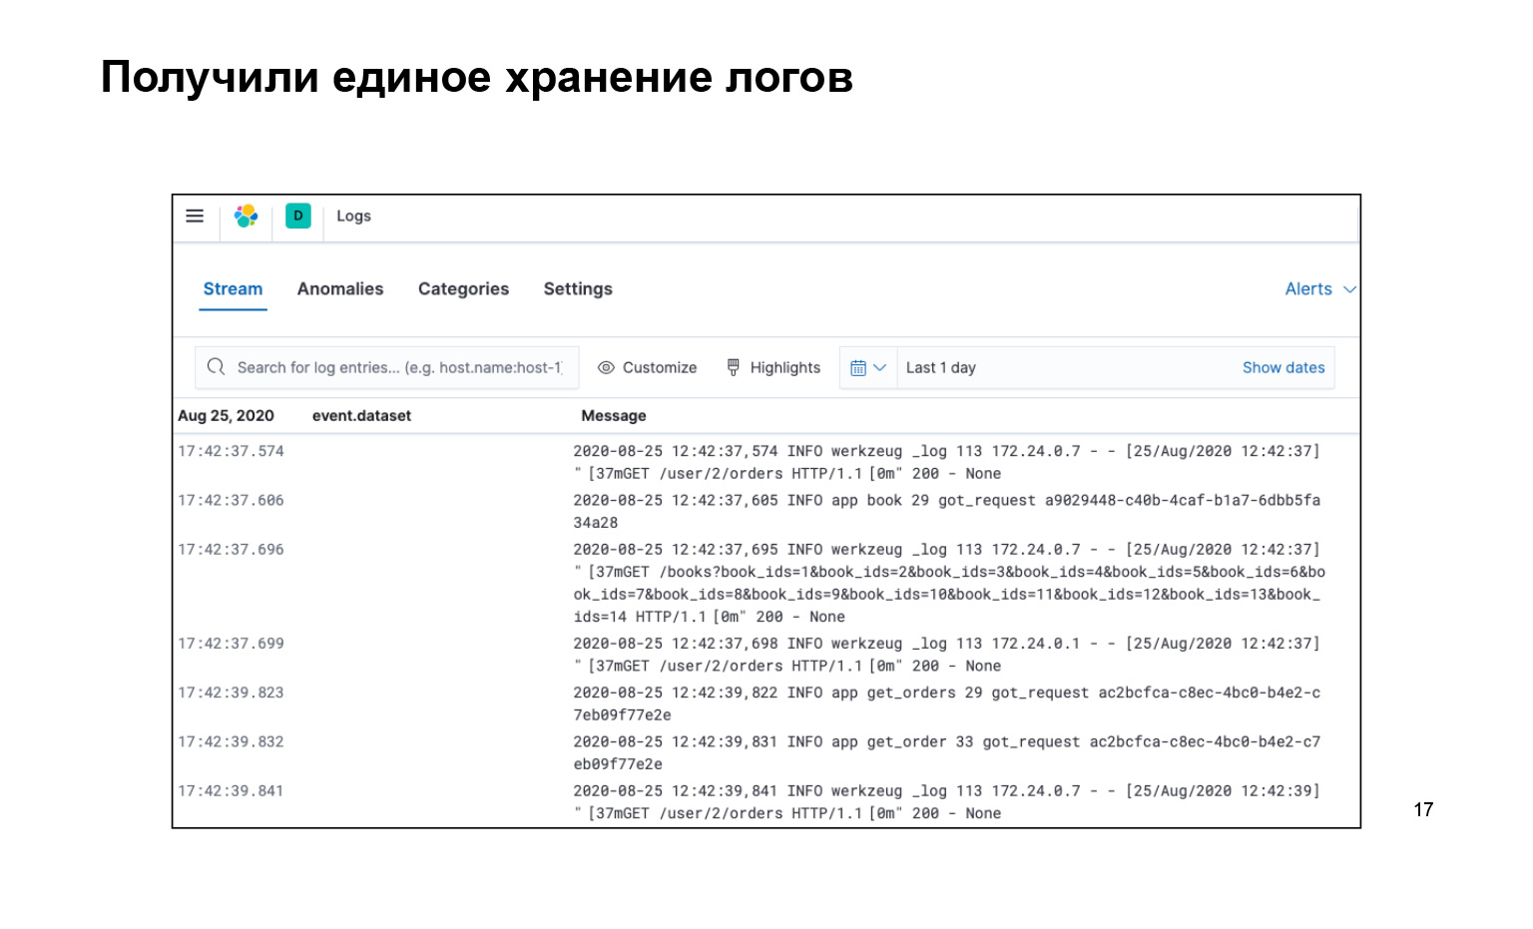Open the Settings tab
This screenshot has width=1533, height=929.
click(x=577, y=288)
